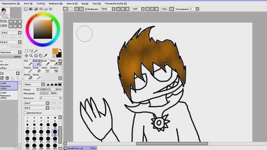
Task: Pick brush size preset 20
Action: [55, 126]
